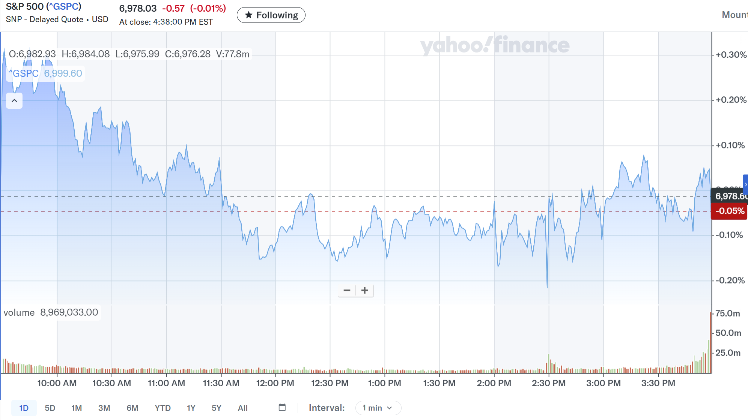Click the calendar date range icon
This screenshot has width=748, height=420.
click(282, 408)
